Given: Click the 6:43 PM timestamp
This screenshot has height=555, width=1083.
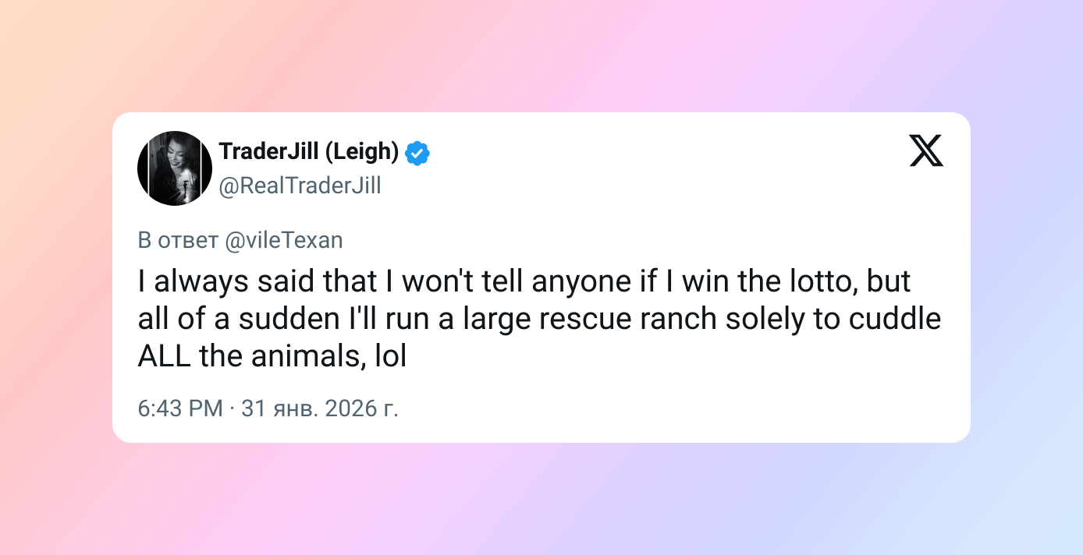Looking at the screenshot, I should tap(180, 408).
